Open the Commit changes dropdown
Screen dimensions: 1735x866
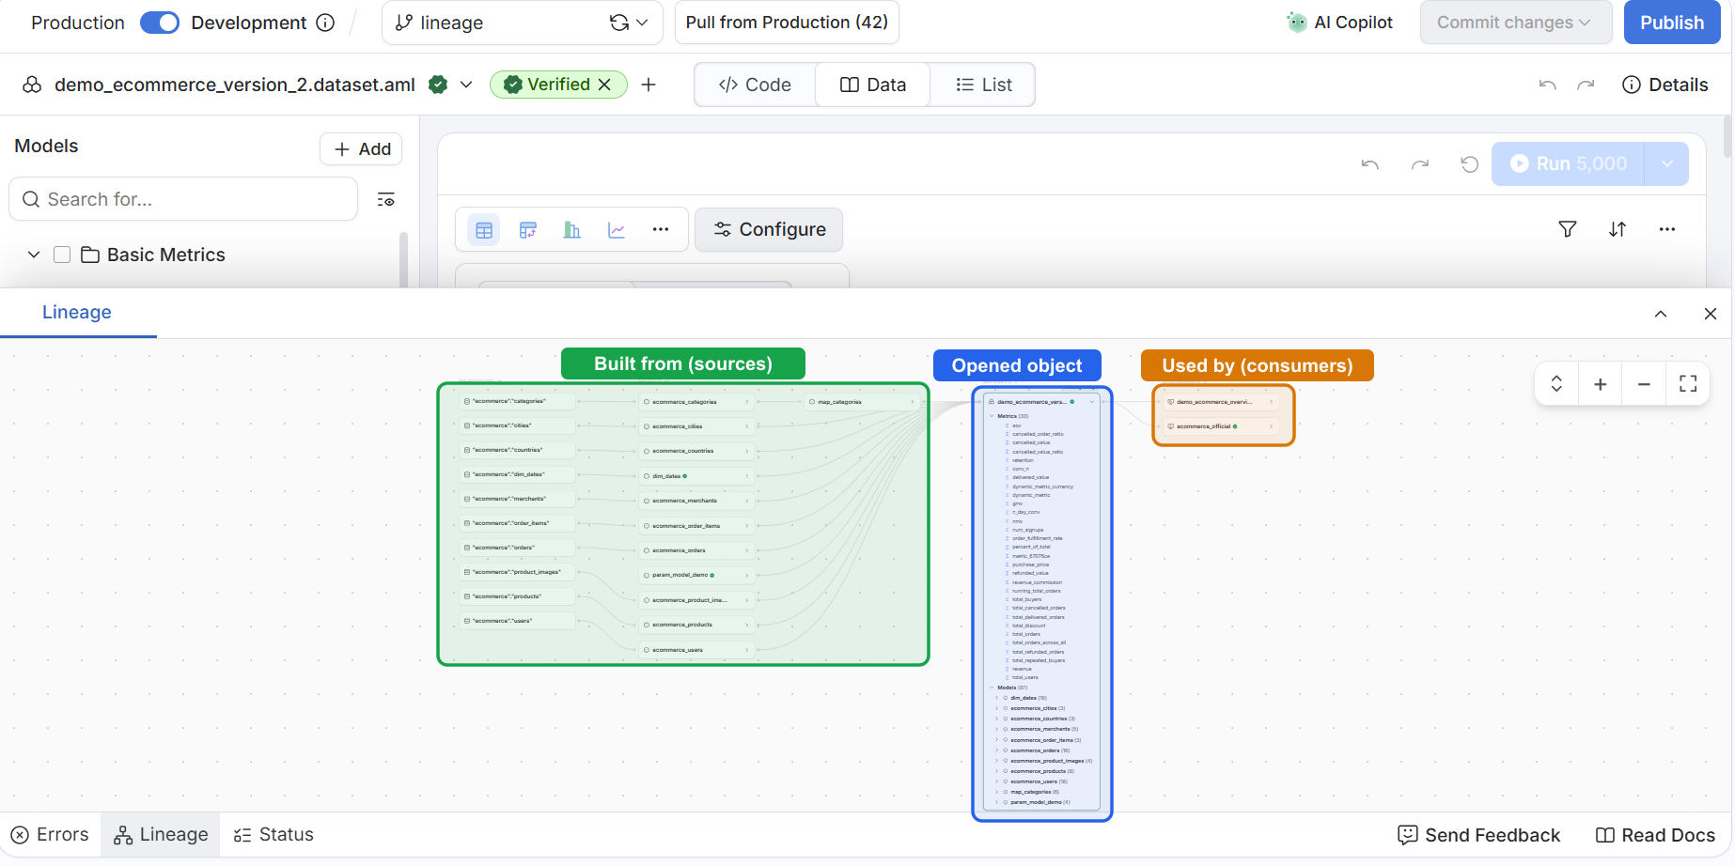point(1516,23)
